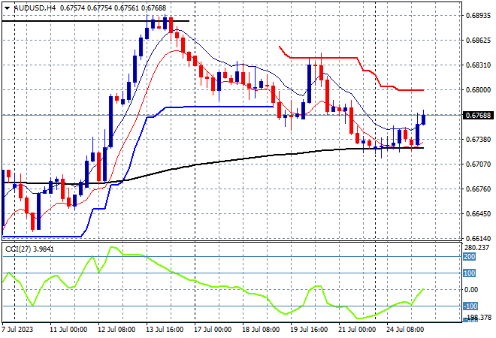Click the 0.68935 price scale label

(478, 16)
